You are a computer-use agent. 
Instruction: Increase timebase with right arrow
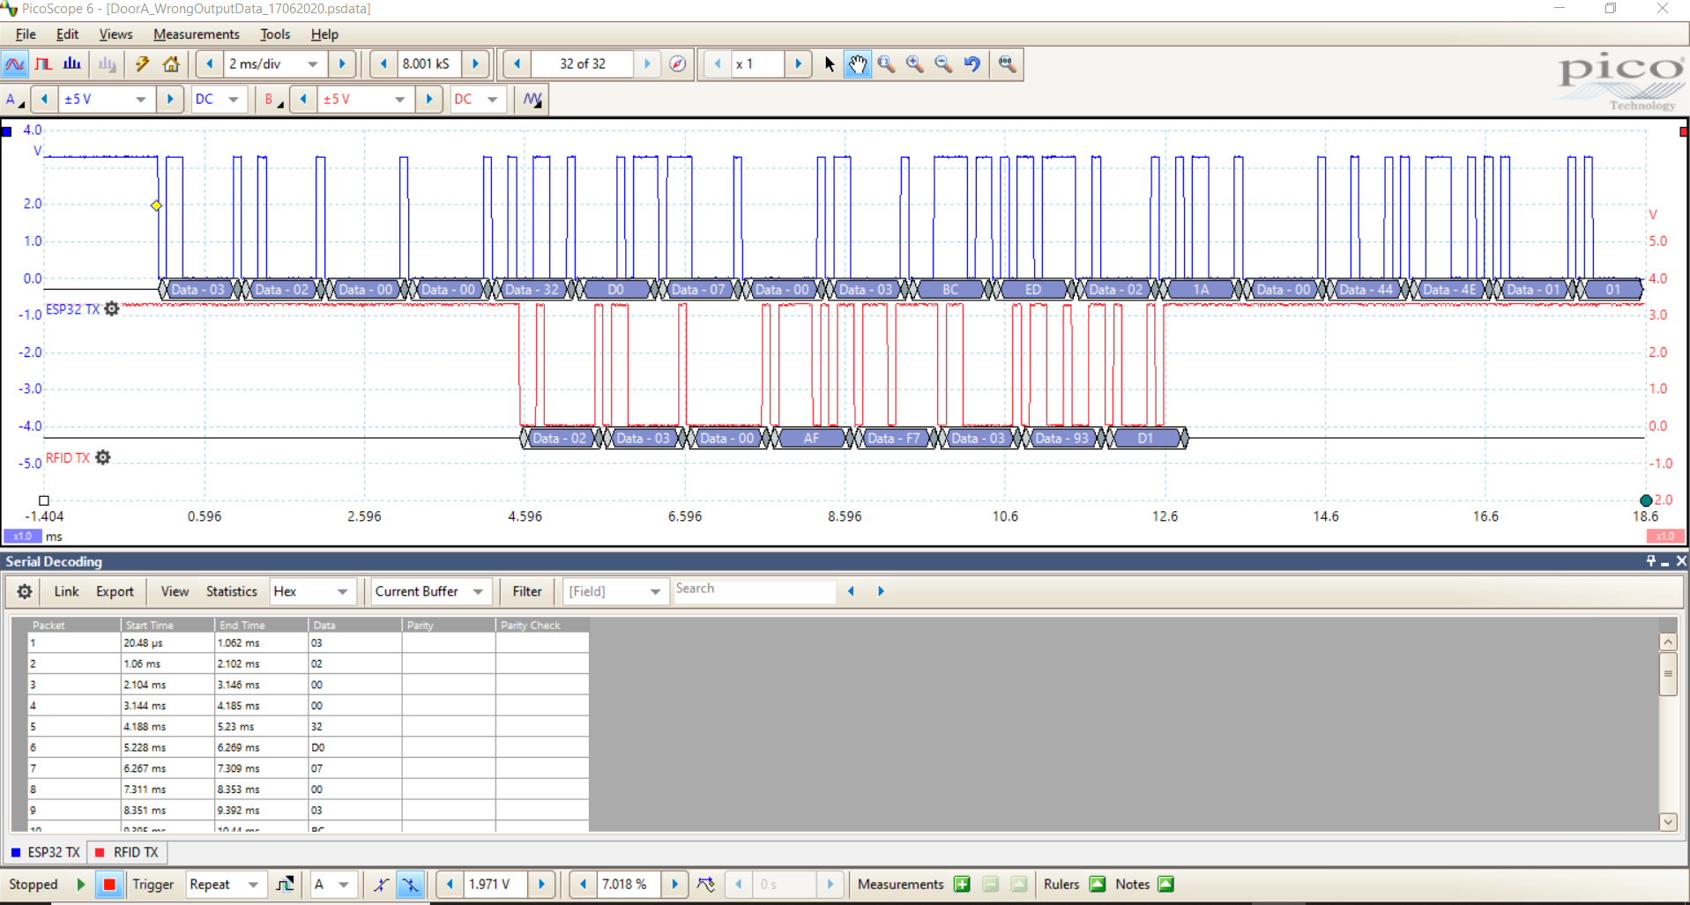342,64
